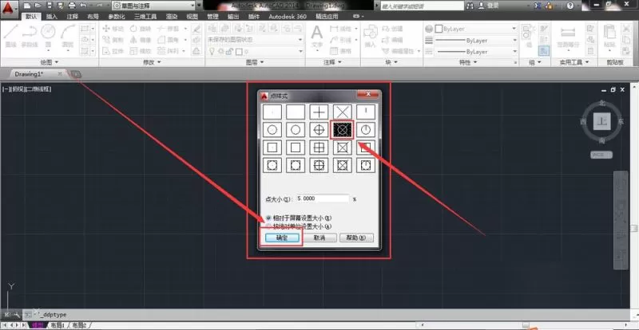Click the Array tool in Modify panel
The height and width of the screenshot is (330, 639).
click(169, 51)
